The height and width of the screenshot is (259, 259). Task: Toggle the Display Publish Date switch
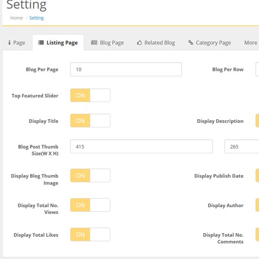click(257, 176)
